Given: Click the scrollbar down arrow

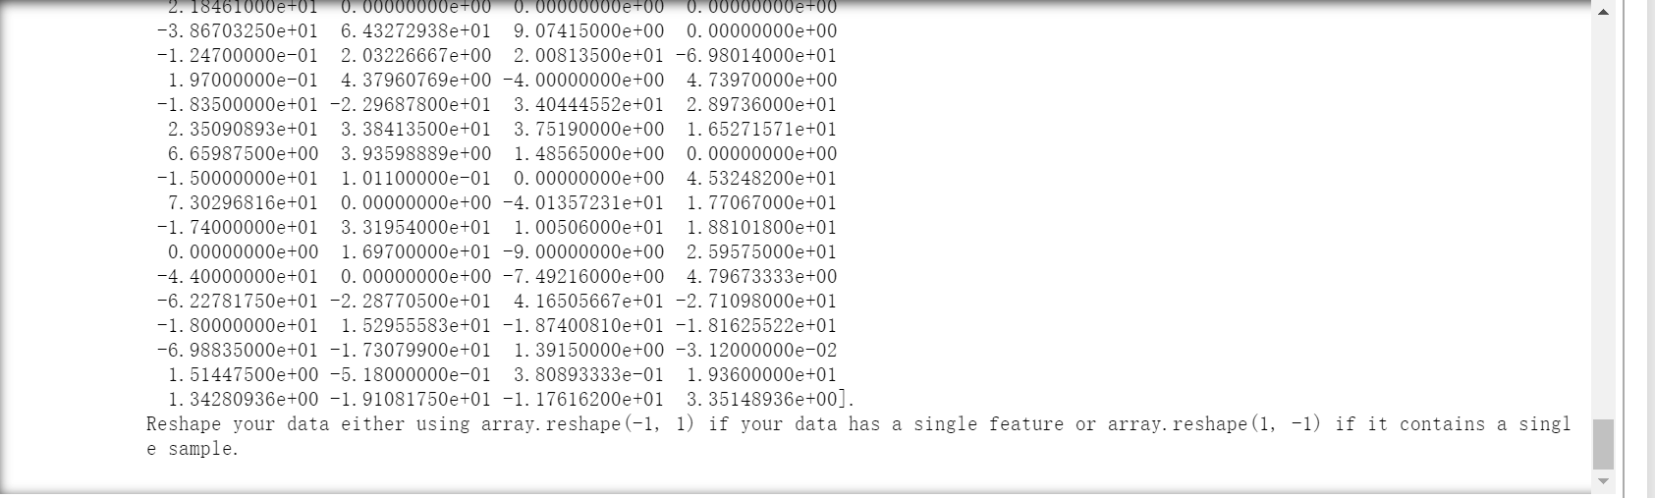Looking at the screenshot, I should (1603, 481).
